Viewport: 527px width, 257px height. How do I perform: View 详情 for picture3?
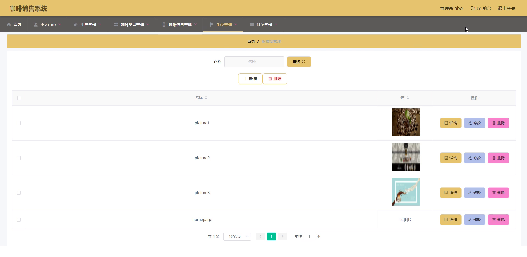[451, 193]
